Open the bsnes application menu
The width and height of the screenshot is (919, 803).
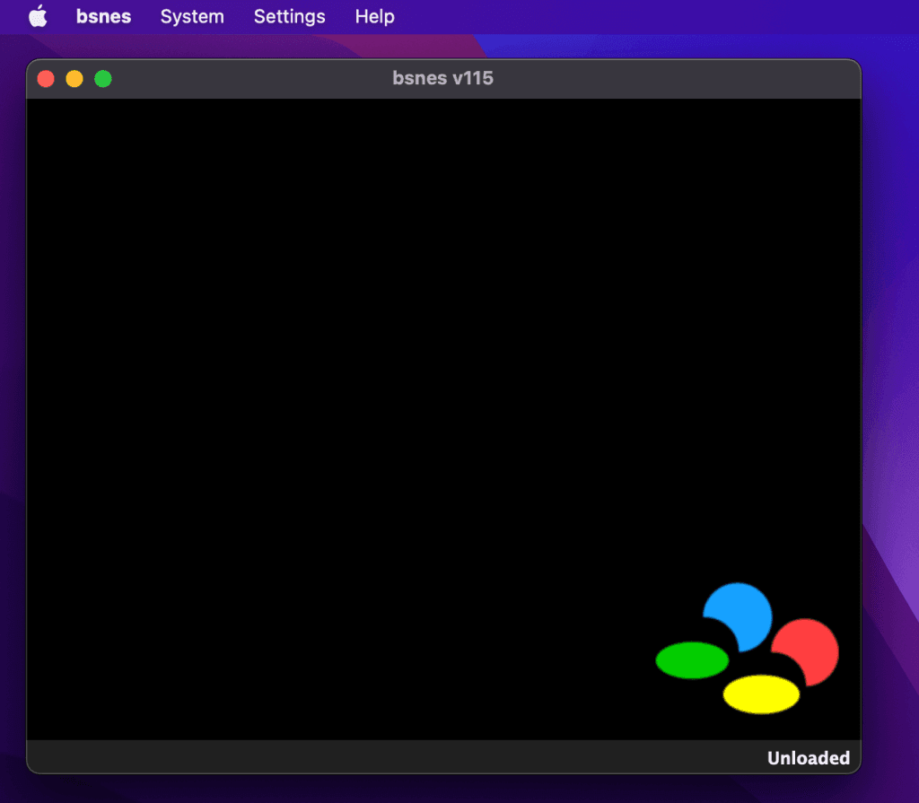103,16
